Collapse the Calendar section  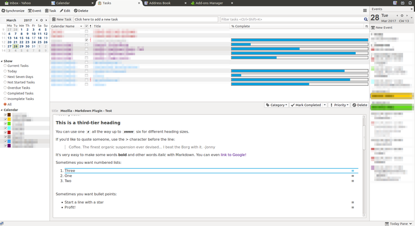pos(2,110)
